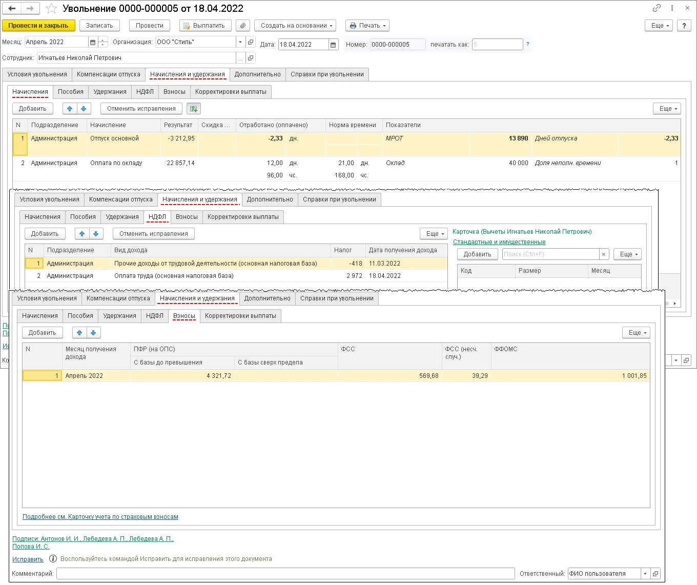This screenshot has height=585, width=697.
Task: Click the green table icon beside Отменить исправления
Action: point(193,109)
